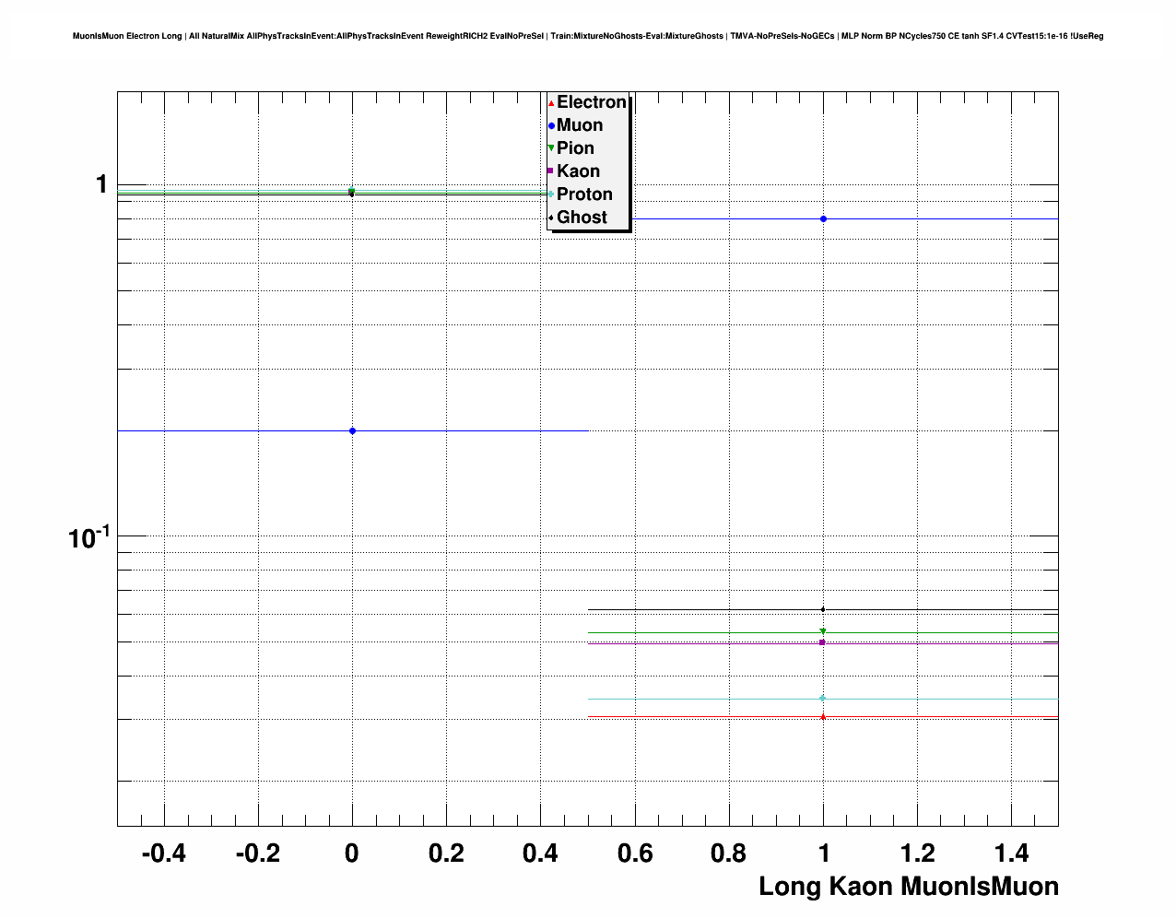Click the x-axis title "Long Kaon MuonIsMuon"
This screenshot has width=1176, height=918.
[908, 887]
